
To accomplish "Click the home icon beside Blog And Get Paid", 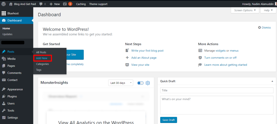I will pos(11,4).
